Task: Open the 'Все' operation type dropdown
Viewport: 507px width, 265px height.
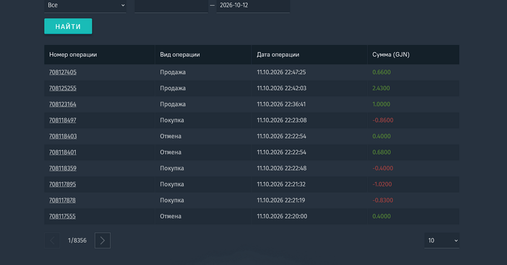Action: pyautogui.click(x=85, y=6)
